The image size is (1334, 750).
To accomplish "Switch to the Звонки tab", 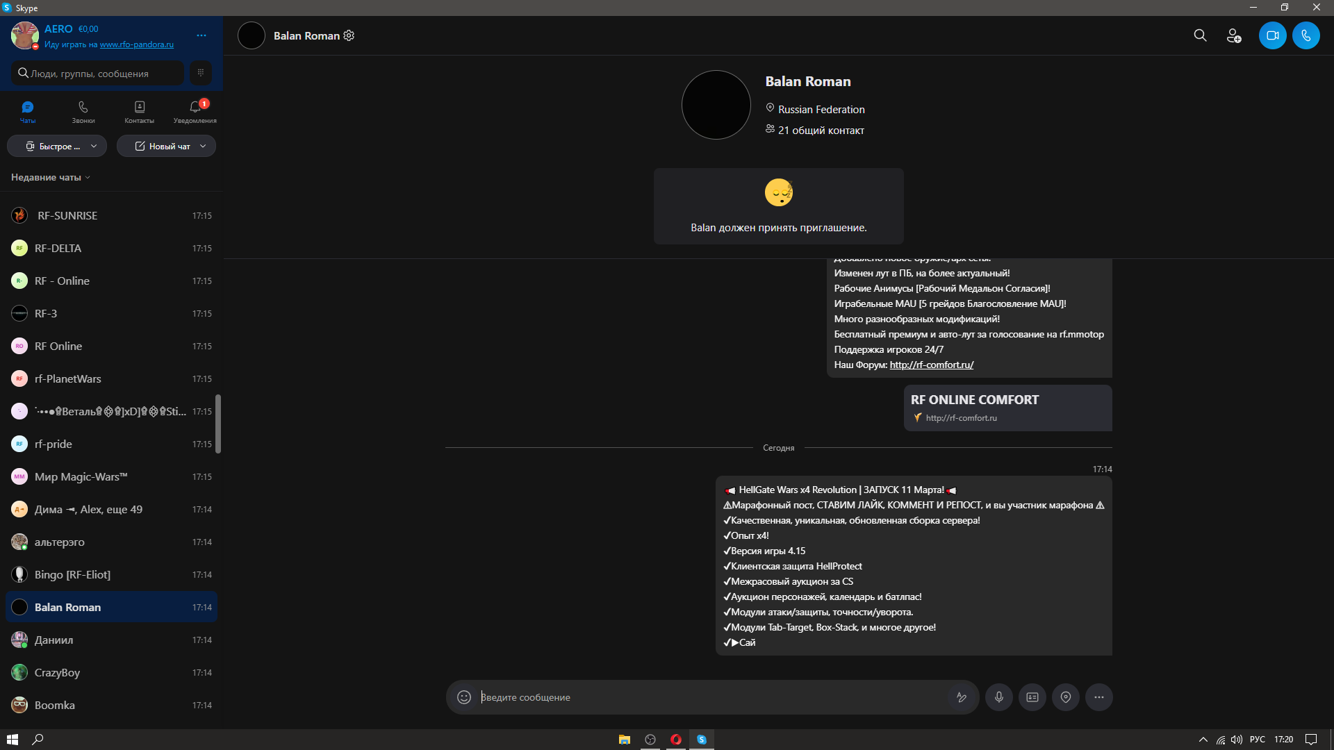I will [83, 112].
